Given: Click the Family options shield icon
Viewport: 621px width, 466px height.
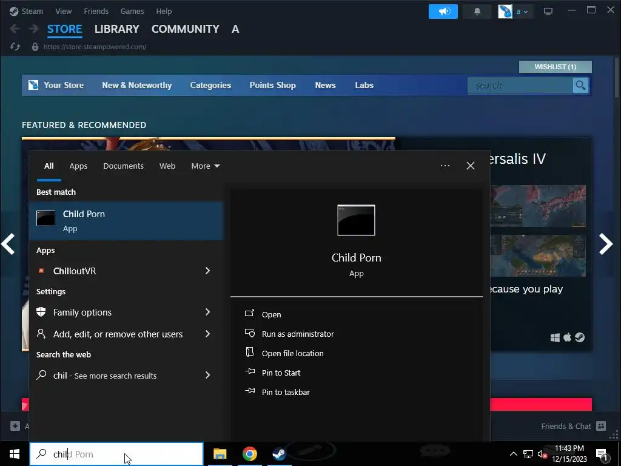Looking at the screenshot, I should coord(41,312).
